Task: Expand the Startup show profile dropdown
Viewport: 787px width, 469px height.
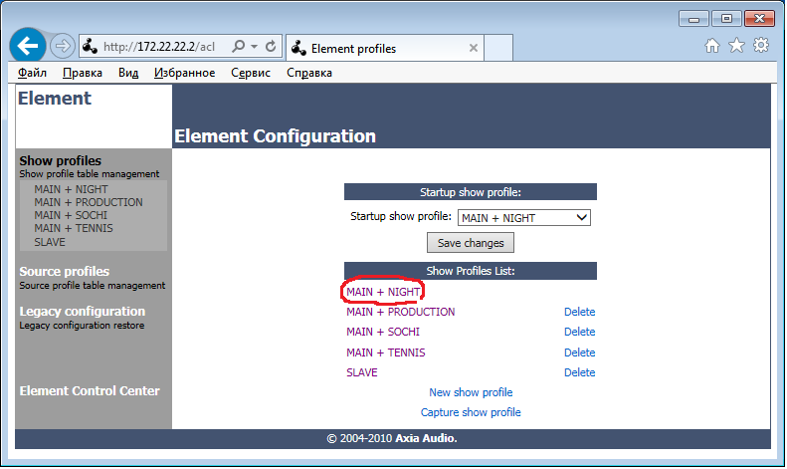Action: click(x=524, y=218)
